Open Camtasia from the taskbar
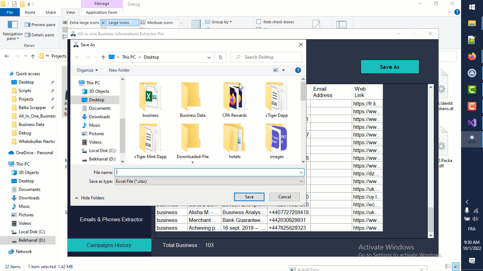The height and width of the screenshot is (271, 483). 472,89
